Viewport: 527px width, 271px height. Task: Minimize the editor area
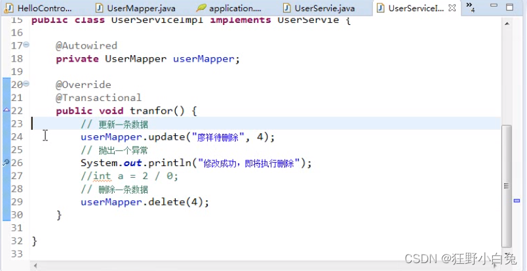click(x=494, y=5)
